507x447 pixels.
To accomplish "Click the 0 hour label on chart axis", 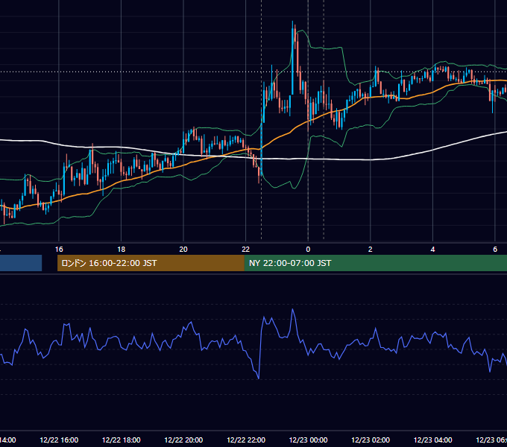I will coord(308,249).
